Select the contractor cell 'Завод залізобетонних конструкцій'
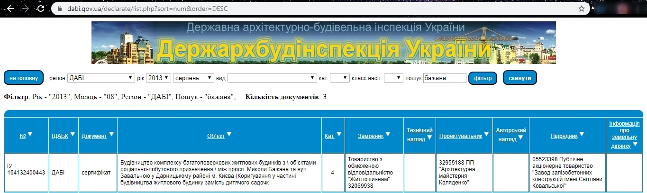Image resolution: width=647 pixels, height=193 pixels. coord(567,173)
